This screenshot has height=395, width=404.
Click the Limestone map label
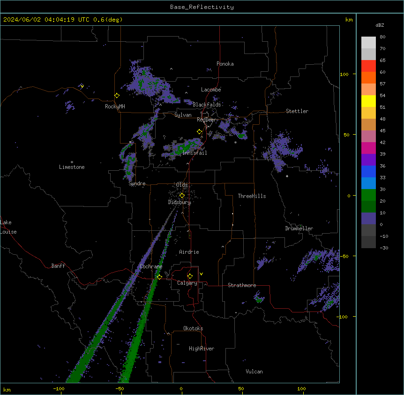point(72,167)
